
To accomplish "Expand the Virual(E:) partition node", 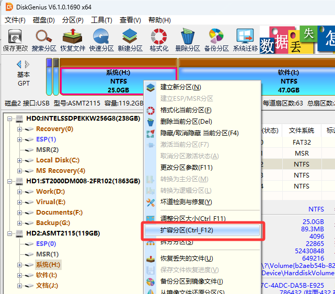I will click(x=19, y=202).
